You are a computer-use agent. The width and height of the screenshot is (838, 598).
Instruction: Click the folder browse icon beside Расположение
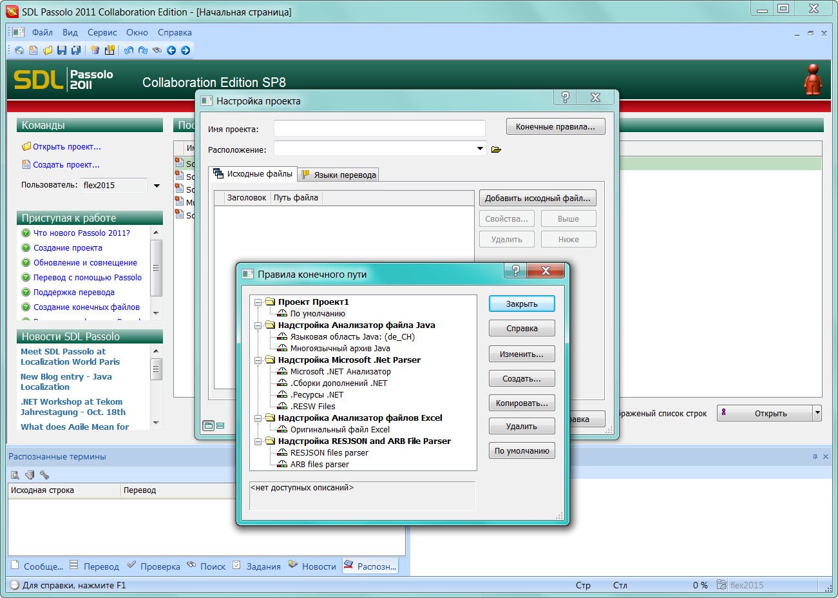click(x=496, y=149)
